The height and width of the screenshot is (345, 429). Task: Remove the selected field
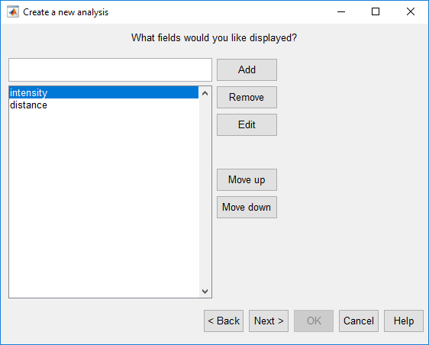point(247,98)
